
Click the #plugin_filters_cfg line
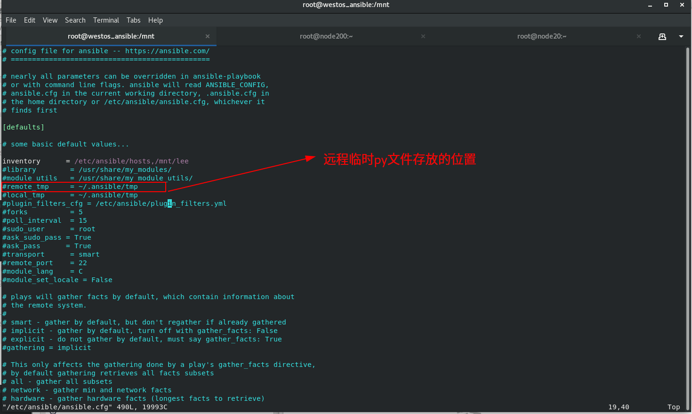point(114,203)
